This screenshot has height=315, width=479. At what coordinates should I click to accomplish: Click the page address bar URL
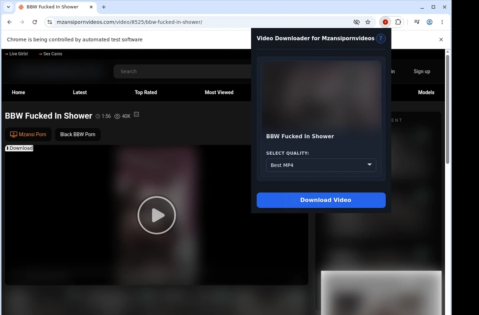coord(129,22)
